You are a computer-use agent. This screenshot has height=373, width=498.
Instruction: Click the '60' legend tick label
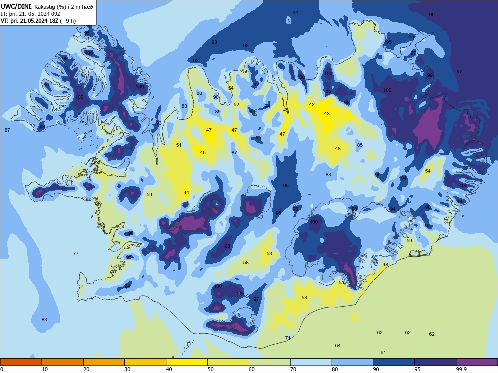[252, 369]
